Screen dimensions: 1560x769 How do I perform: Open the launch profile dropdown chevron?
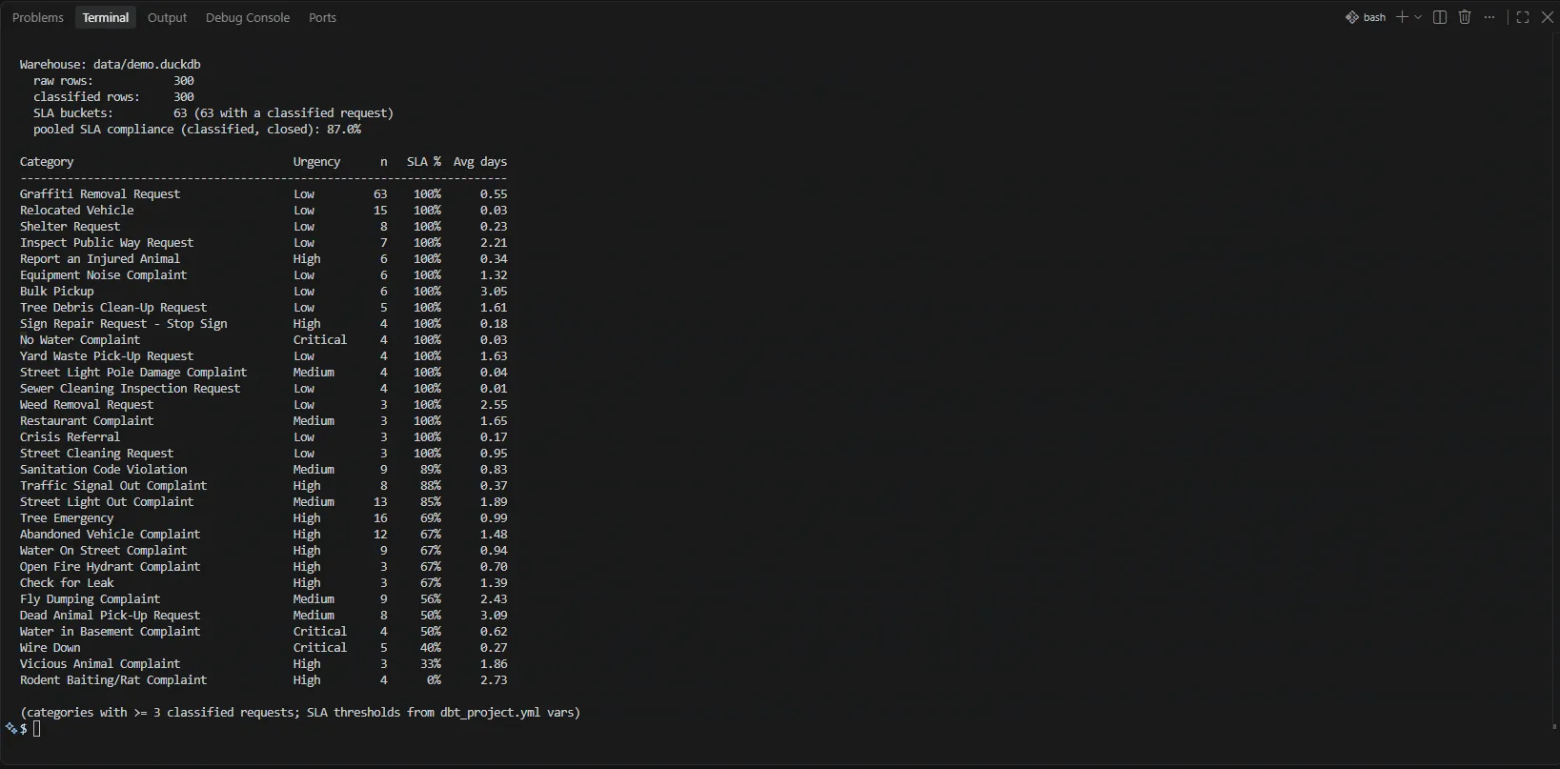tap(1418, 17)
